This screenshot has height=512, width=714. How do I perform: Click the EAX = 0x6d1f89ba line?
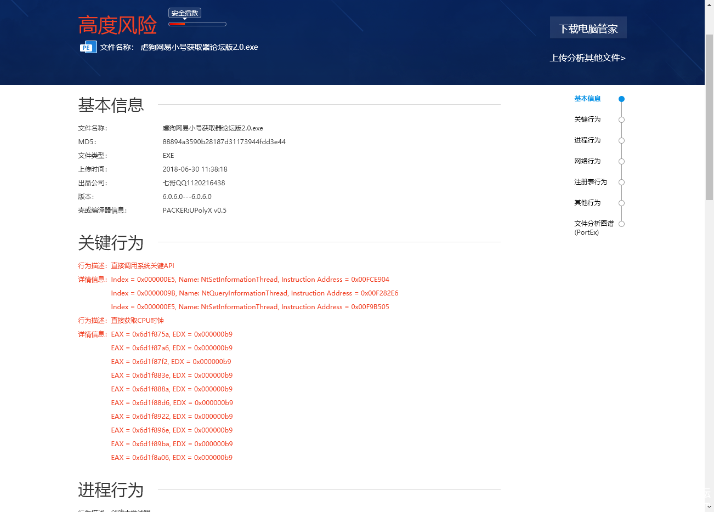click(x=172, y=444)
